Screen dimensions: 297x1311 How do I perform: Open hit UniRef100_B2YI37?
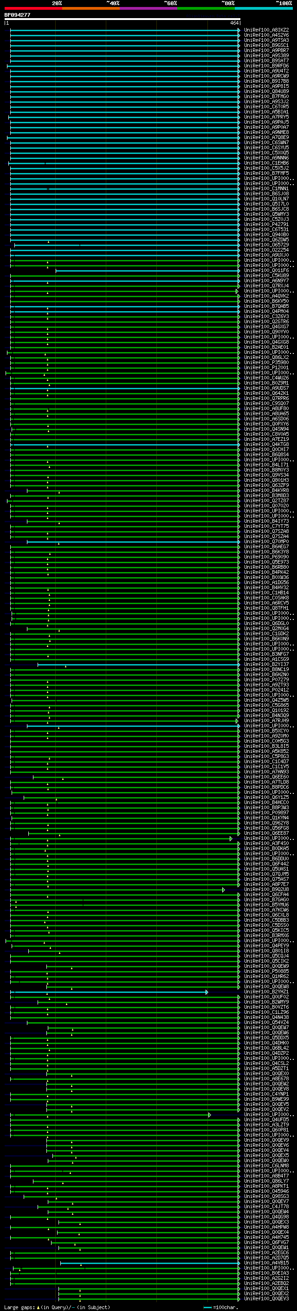click(x=266, y=664)
